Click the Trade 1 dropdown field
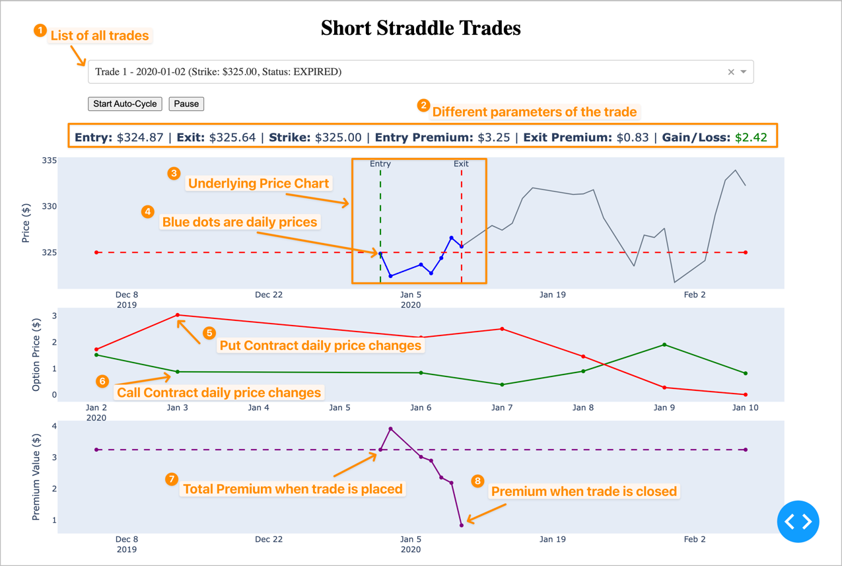The width and height of the screenshot is (842, 566). pyautogui.click(x=421, y=72)
